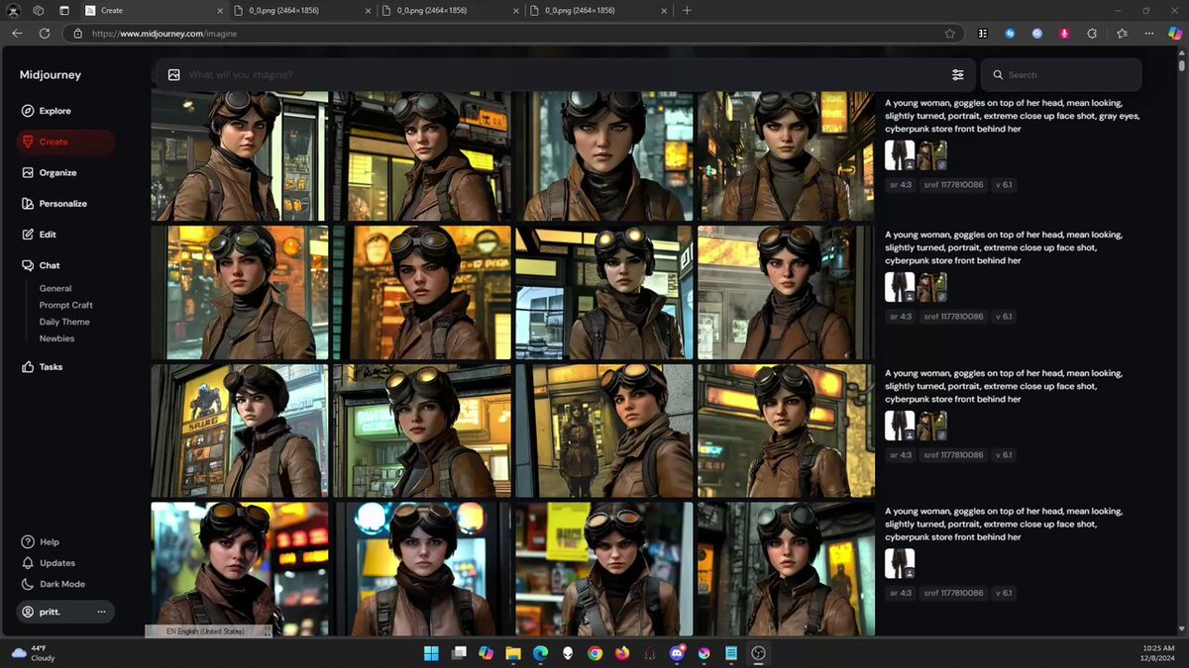Open the Personalize section

[54, 203]
